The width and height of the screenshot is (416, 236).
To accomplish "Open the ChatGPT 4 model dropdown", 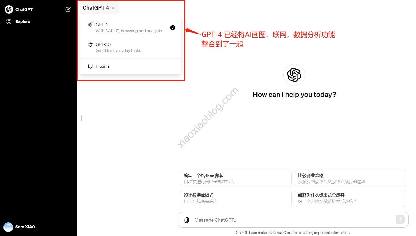I will click(99, 8).
